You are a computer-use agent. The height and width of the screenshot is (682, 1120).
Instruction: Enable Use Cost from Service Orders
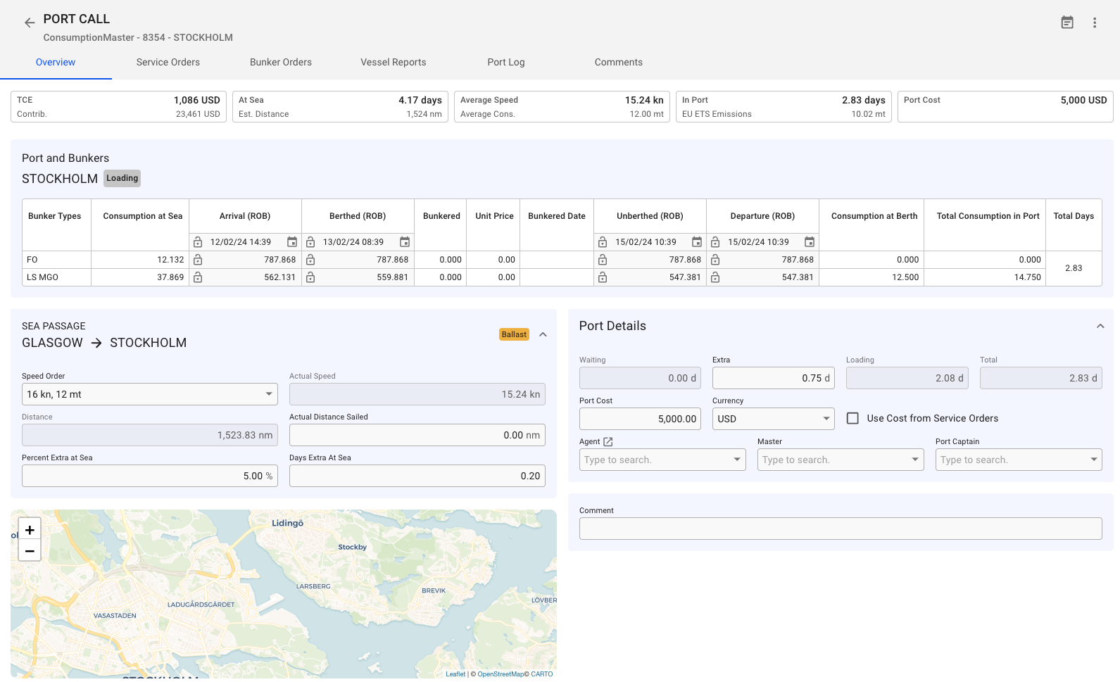(x=852, y=419)
